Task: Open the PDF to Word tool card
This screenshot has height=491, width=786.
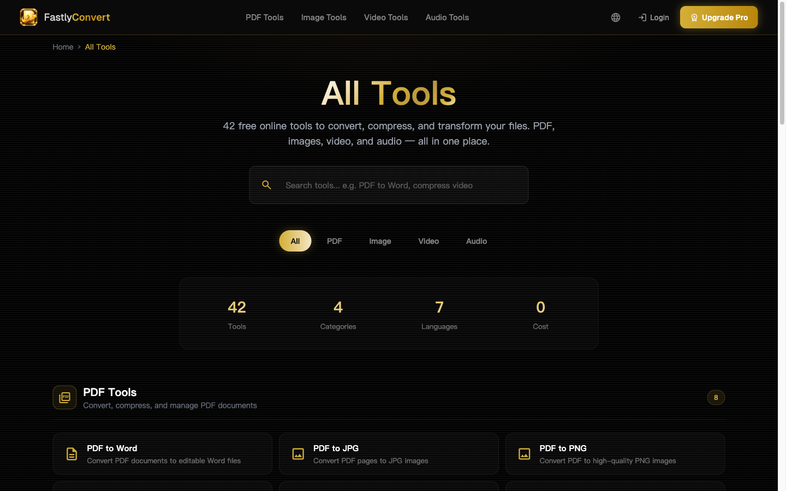Action: (x=163, y=454)
